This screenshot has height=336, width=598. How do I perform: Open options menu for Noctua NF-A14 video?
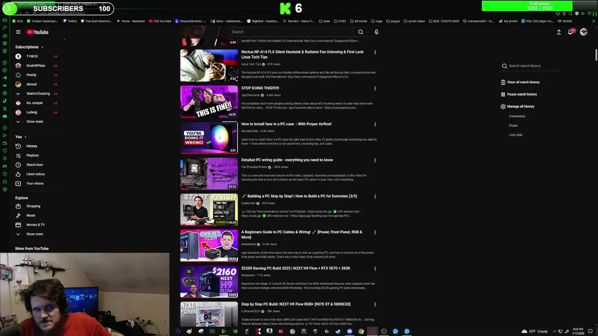[x=375, y=52]
